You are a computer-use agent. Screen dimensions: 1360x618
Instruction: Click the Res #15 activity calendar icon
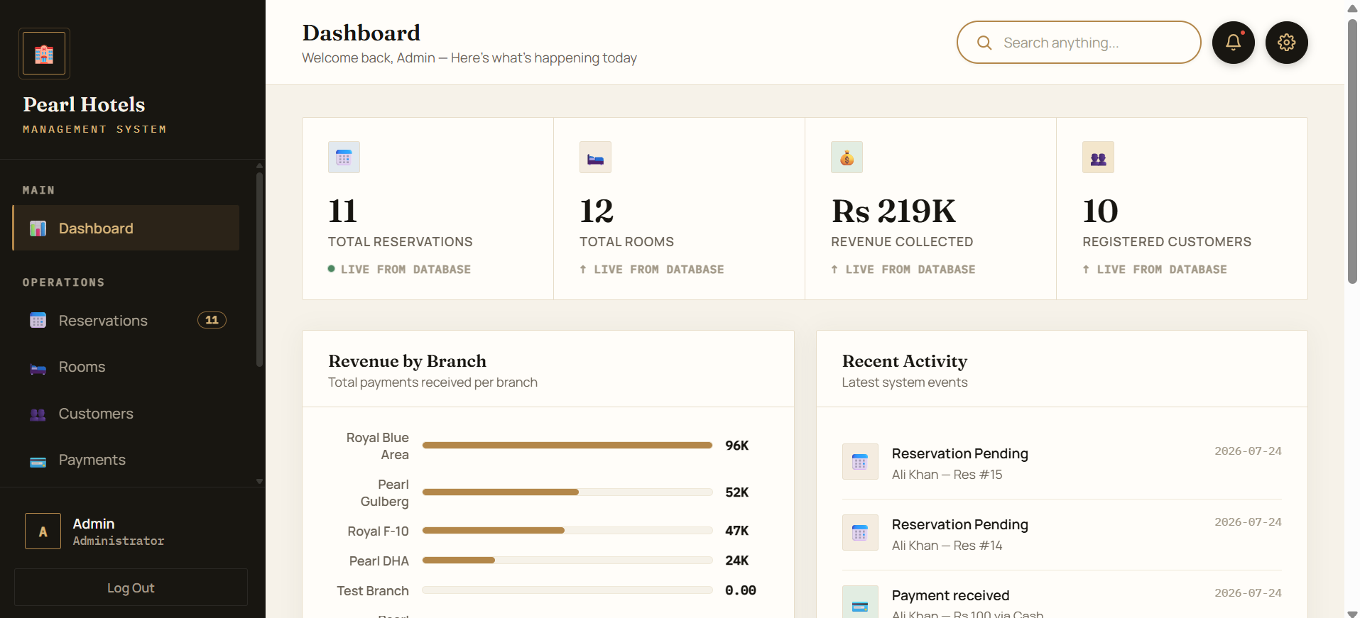coord(860,462)
